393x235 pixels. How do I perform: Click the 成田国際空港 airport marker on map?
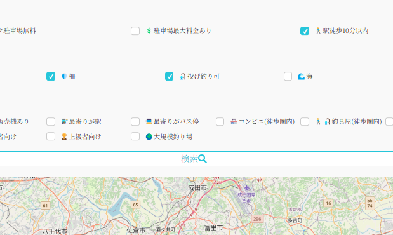tap(246, 187)
